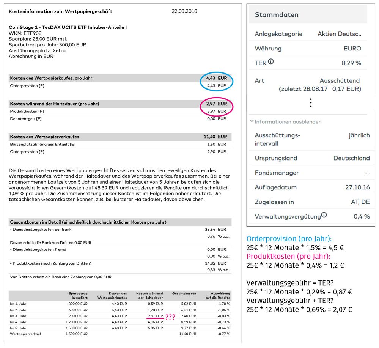This screenshot has height=348, width=379.
Task: Click the ComStage 1 TecDAX ETF title
Action: click(x=68, y=27)
